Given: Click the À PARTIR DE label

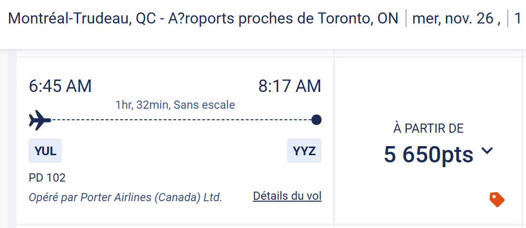Looking at the screenshot, I should click(x=428, y=128).
